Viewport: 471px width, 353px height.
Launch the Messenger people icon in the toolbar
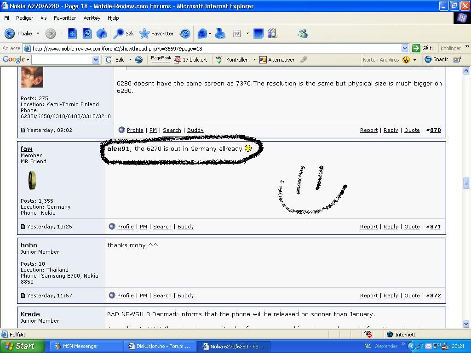[x=303, y=34]
